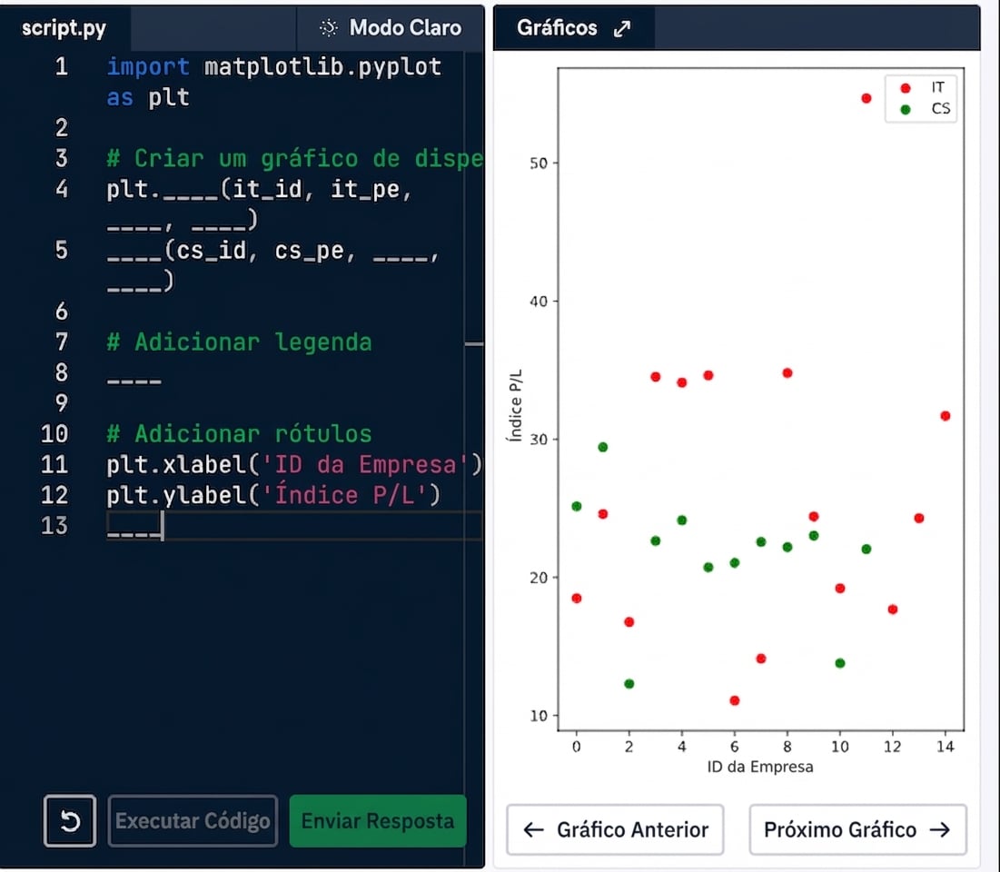Click the editor panel resize handle

[473, 344]
